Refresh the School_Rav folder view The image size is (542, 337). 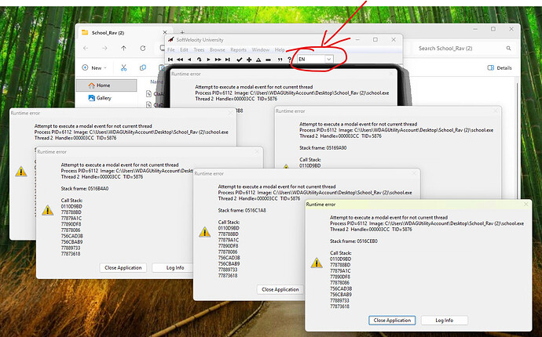(143, 49)
